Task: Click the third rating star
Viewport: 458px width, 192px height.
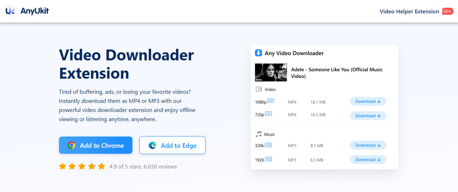Action: pos(82,166)
